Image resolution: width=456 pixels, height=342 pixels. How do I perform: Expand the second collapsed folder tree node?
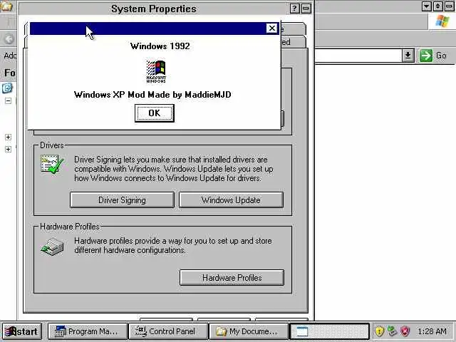(8, 149)
